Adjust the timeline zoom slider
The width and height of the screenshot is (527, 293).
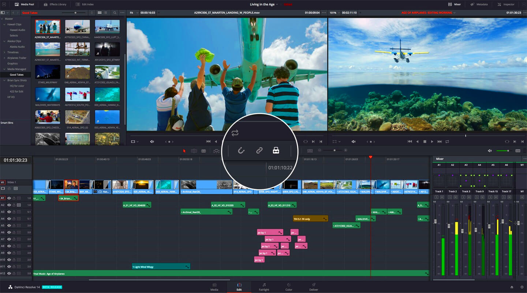tap(334, 151)
